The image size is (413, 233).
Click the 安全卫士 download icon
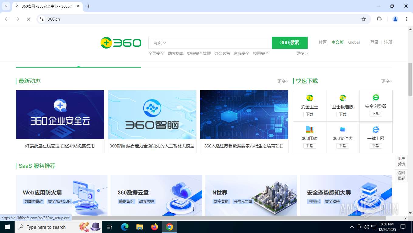point(309,98)
